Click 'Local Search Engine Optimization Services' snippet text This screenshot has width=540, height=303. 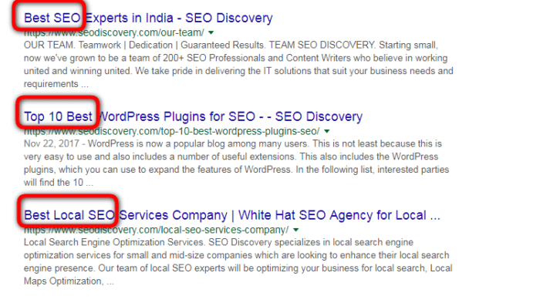click(113, 242)
